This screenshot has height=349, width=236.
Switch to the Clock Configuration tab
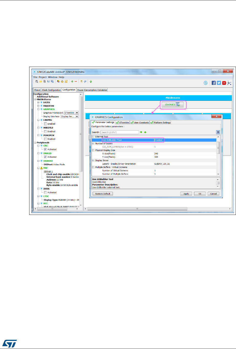(51, 90)
